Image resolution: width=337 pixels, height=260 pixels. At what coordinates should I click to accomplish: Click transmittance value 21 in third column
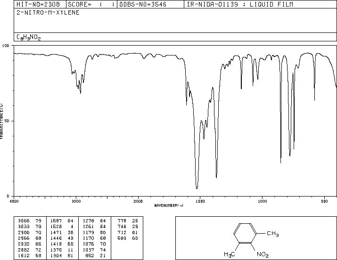pos(103,255)
